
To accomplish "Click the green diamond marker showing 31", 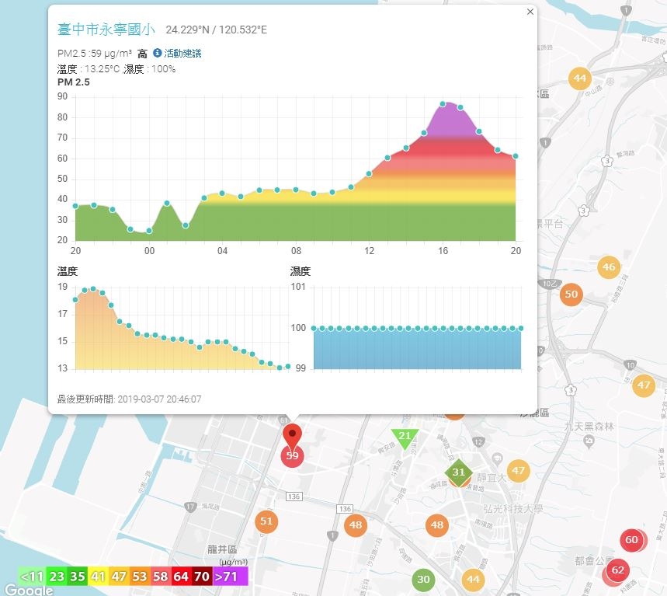I will [459, 472].
